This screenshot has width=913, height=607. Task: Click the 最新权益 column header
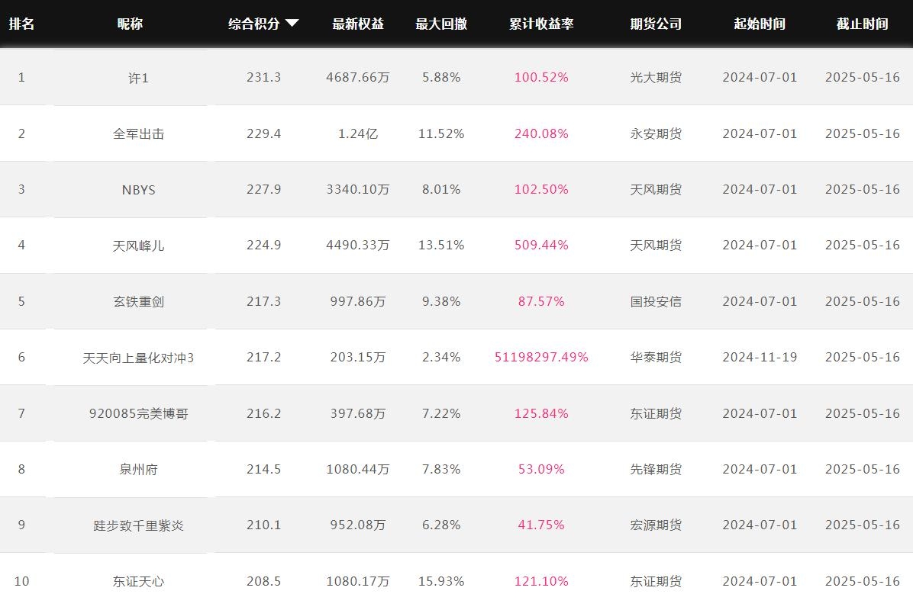coord(358,24)
